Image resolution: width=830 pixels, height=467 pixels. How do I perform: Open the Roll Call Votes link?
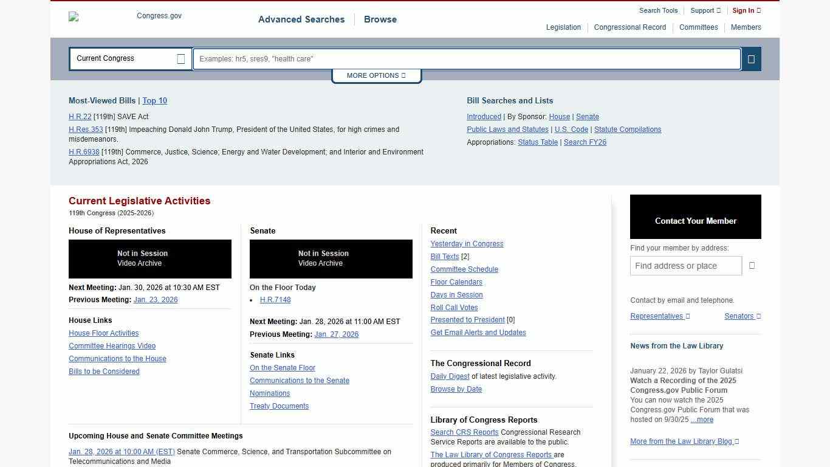point(454,308)
